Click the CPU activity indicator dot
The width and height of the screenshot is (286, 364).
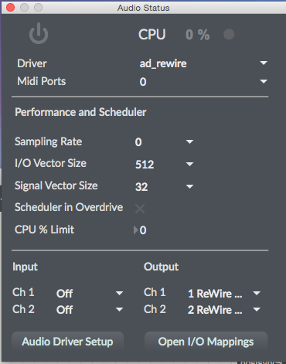coord(229,34)
